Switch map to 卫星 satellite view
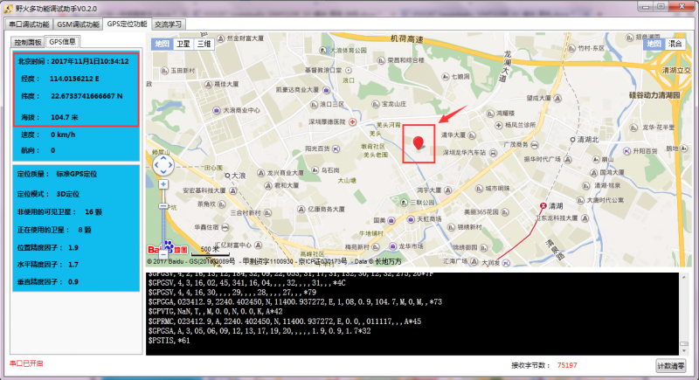The height and width of the screenshot is (380, 699). click(x=183, y=44)
